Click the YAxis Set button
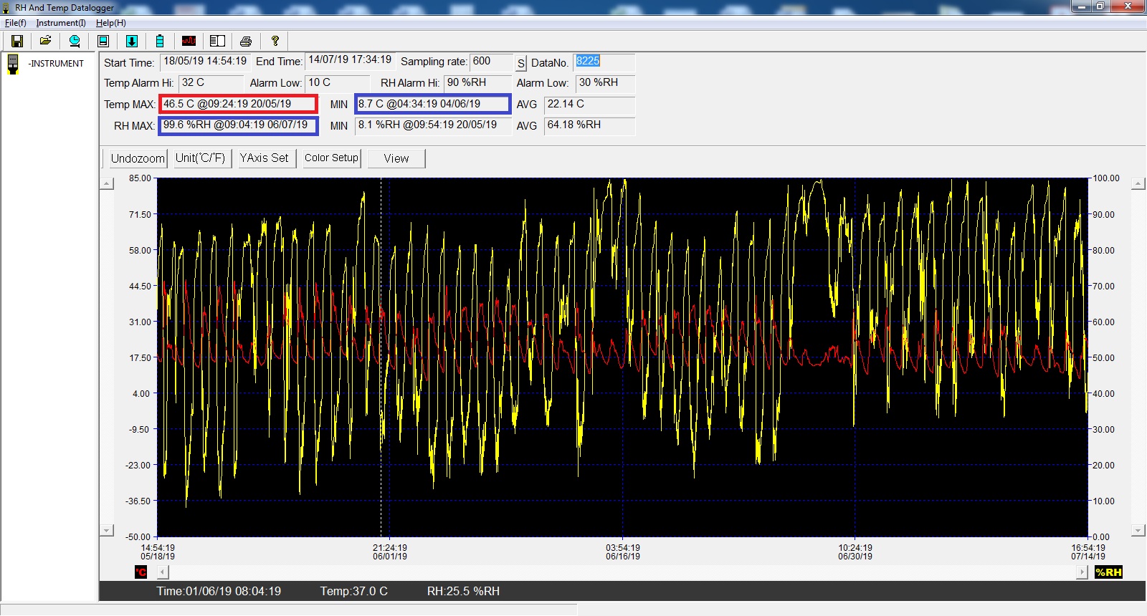1147x616 pixels. coord(264,158)
